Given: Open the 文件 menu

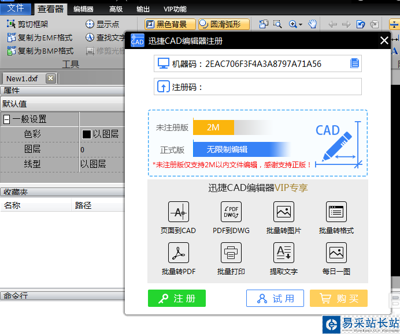Looking at the screenshot, I should point(15,9).
